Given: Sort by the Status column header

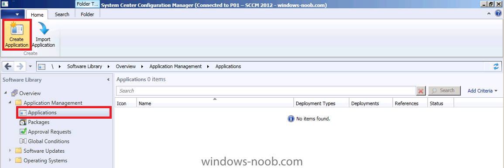Looking at the screenshot, I should tap(441, 103).
